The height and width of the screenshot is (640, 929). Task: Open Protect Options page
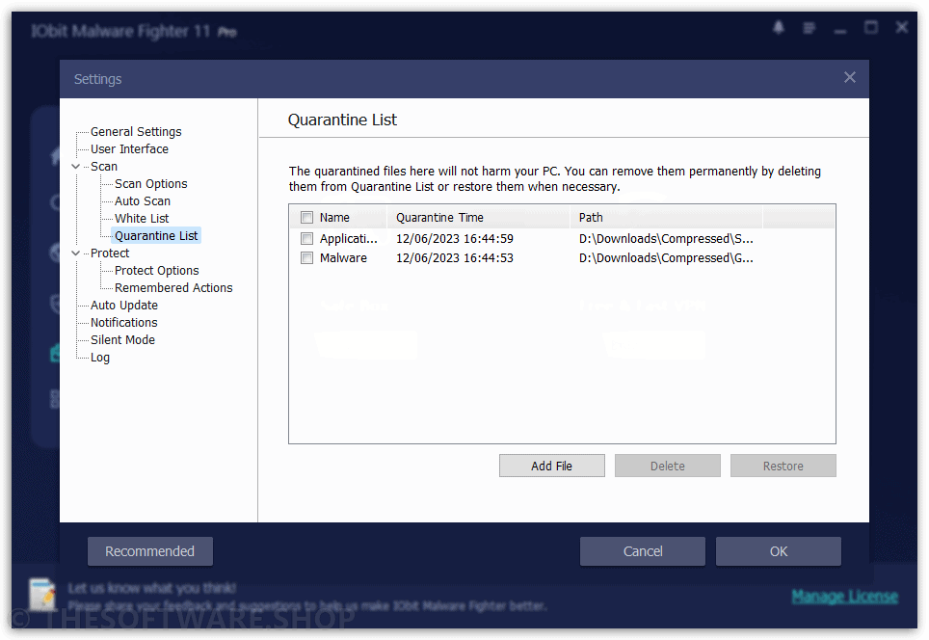tap(156, 270)
